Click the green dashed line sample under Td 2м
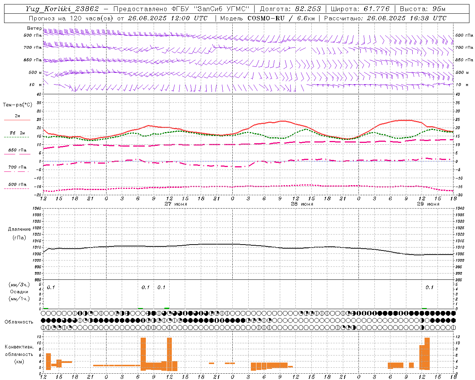Screen dimensions: 475x380 click(16, 137)
